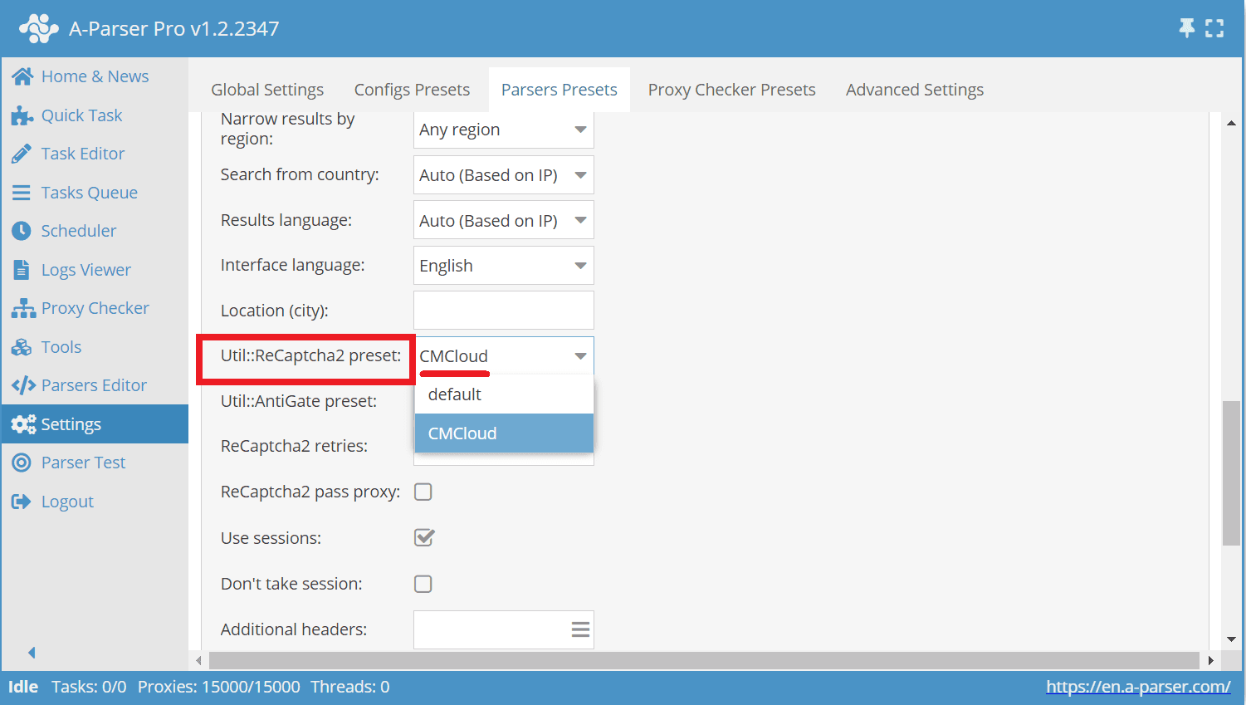Click vertical scrollbar up arrow
This screenshot has height=705, width=1246.
(x=1231, y=123)
